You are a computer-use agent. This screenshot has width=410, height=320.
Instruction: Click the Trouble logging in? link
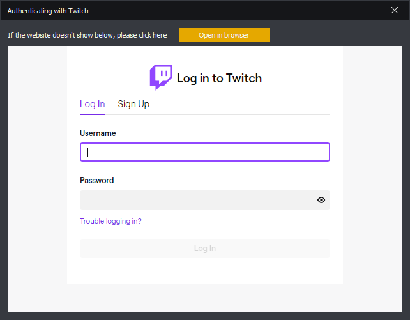110,221
